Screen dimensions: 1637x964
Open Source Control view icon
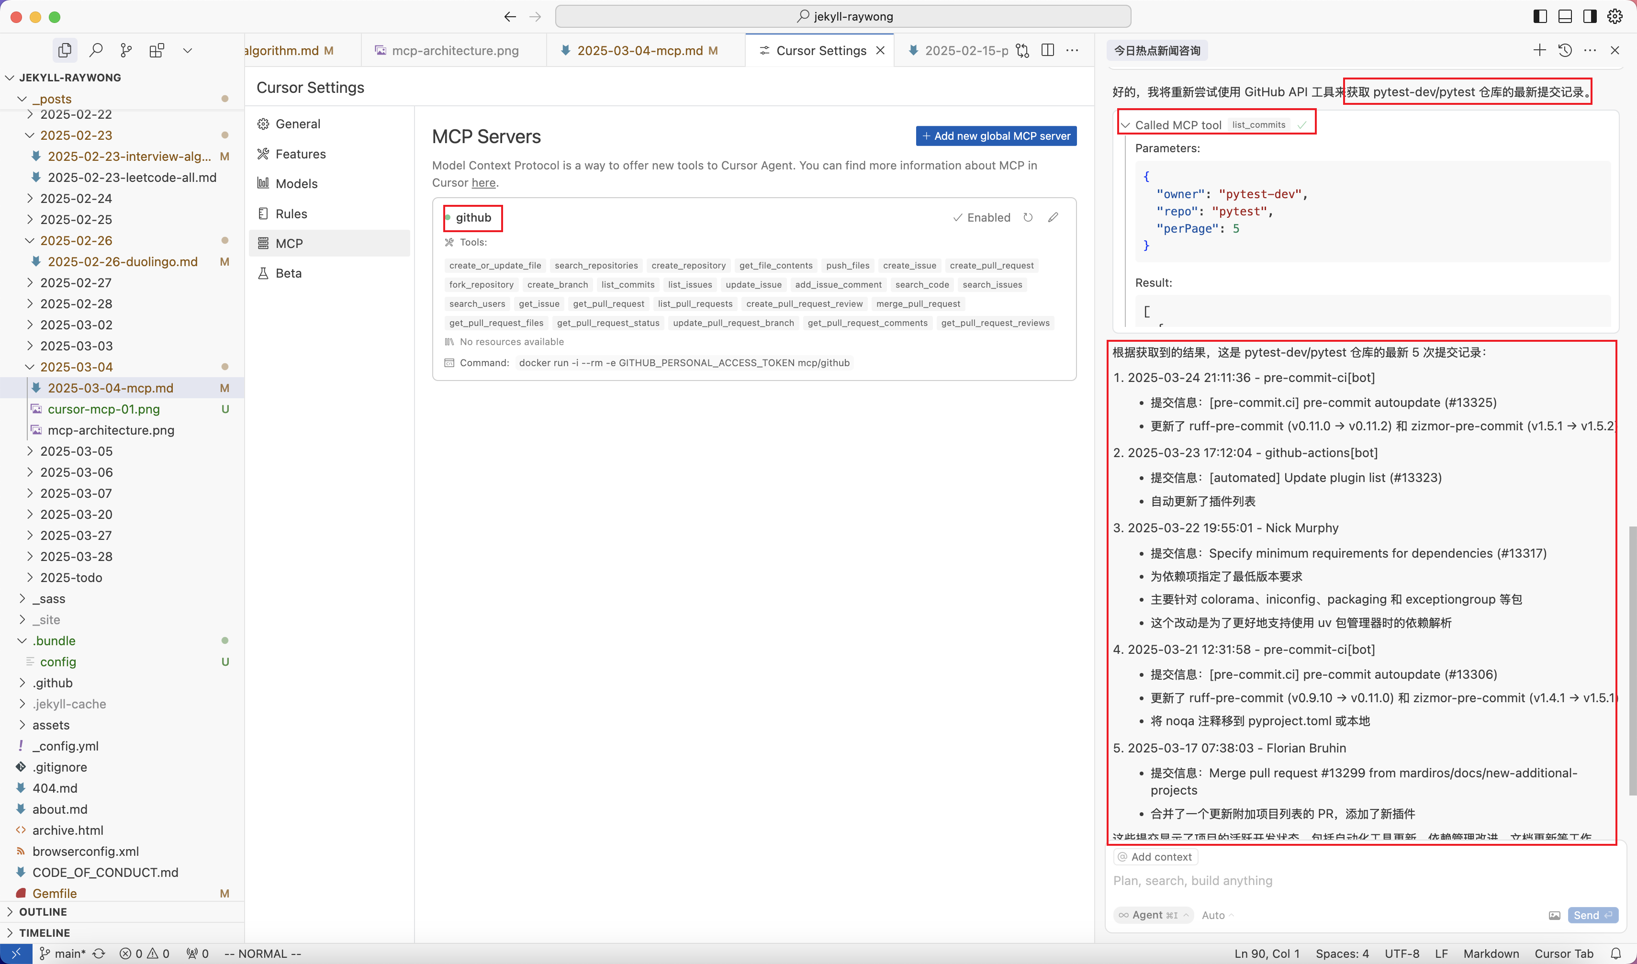[126, 50]
